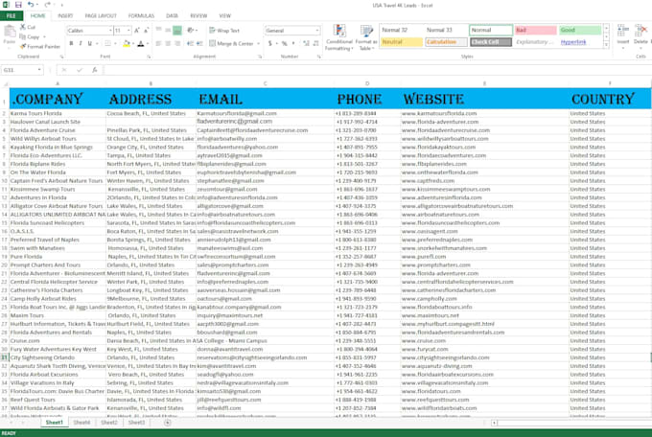Viewport: 652px width, 437px height.
Task: Apply percent style to cells
Action: click(x=285, y=43)
